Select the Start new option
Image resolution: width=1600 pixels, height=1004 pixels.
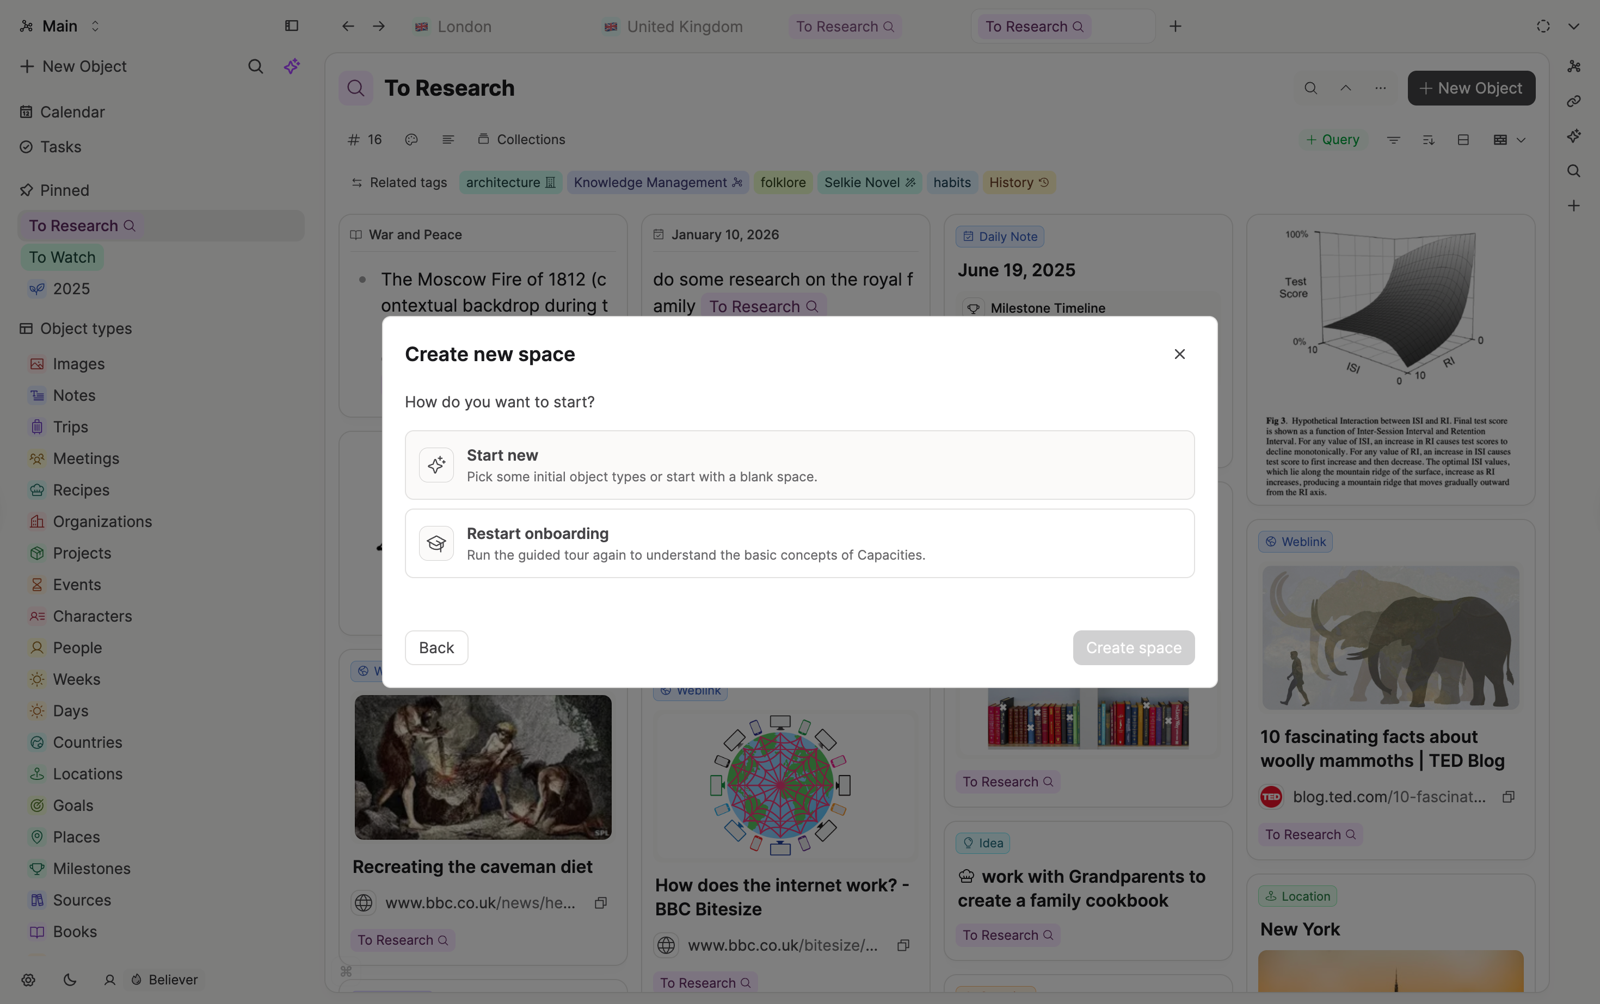799,465
